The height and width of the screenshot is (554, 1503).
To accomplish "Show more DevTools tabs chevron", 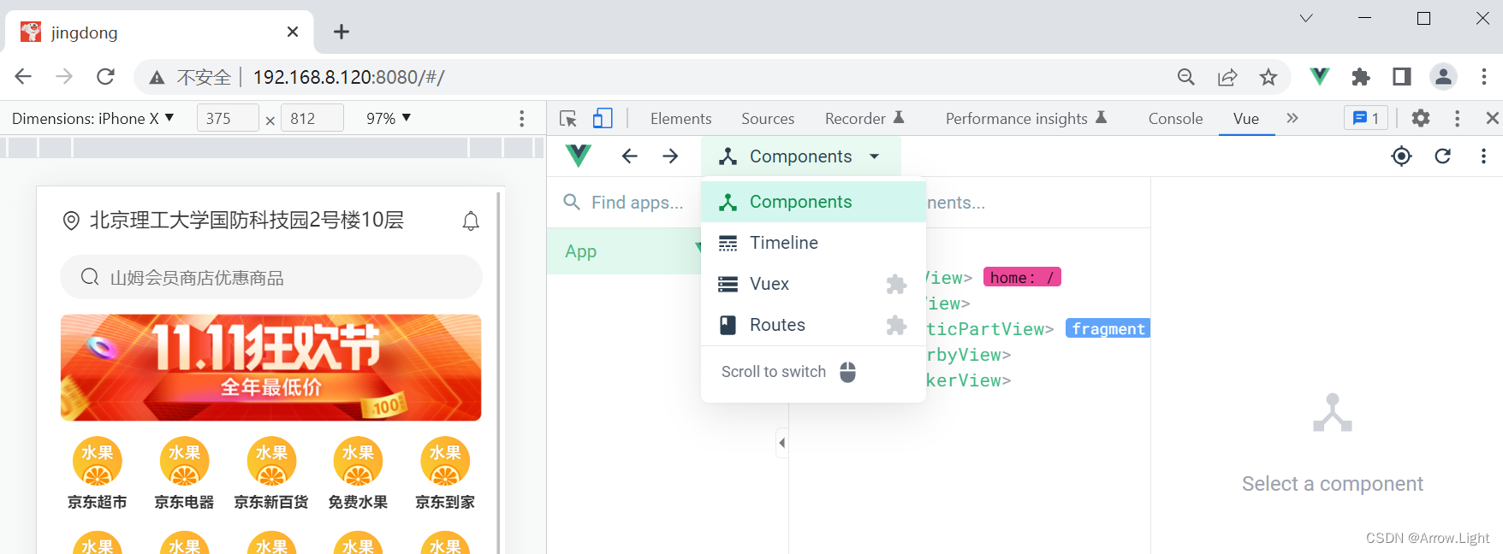I will [x=1292, y=118].
